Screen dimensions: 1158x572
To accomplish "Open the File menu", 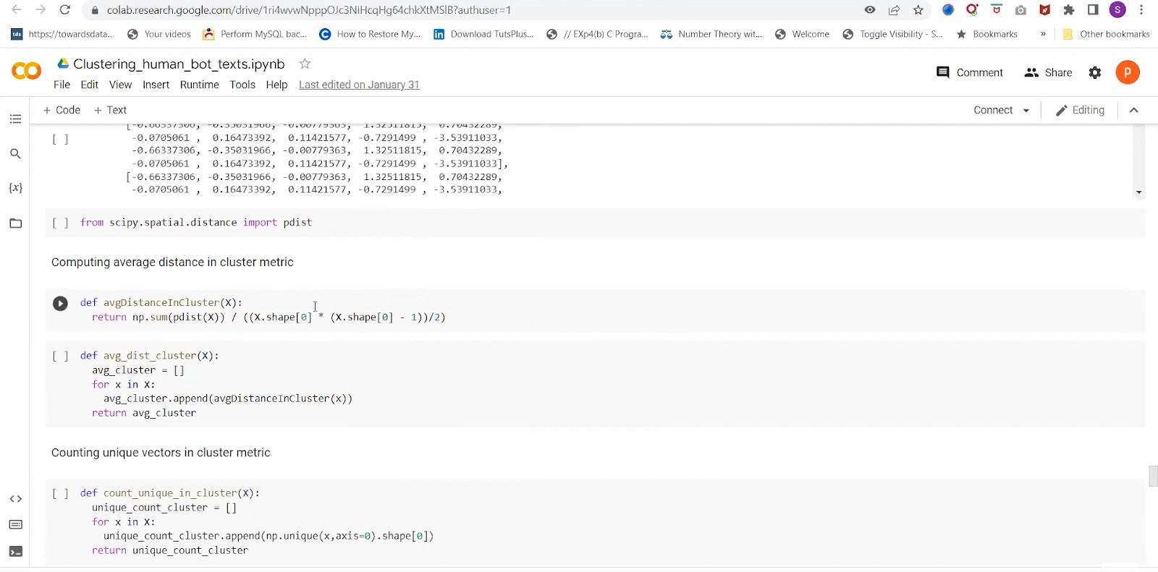I will coord(62,85).
